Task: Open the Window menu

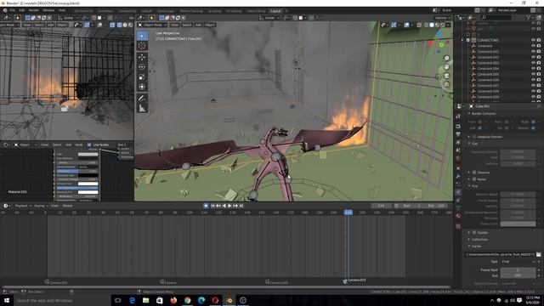Action: click(48, 10)
